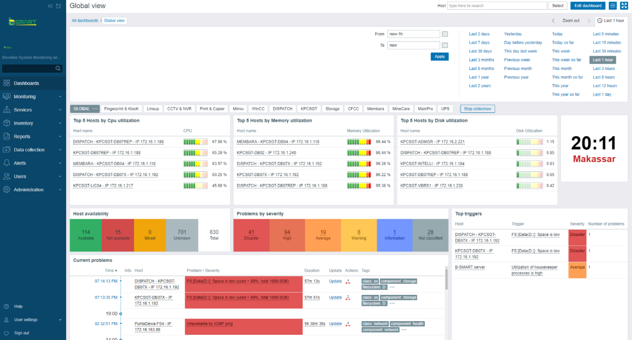Screen dimensions: 632x340
Task: Click the red Disaster severity tile
Action: (251, 234)
